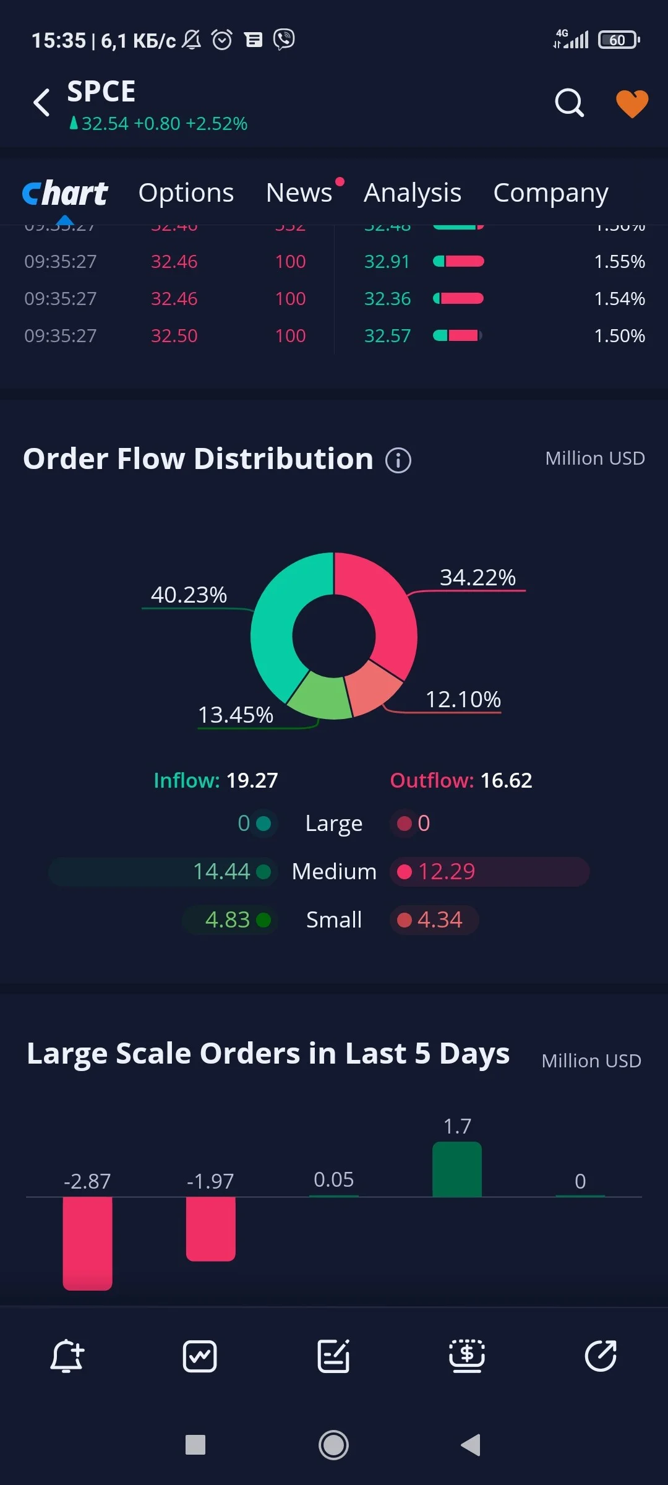Open the dollar trade icon in the bottom bar
Viewport: 668px width, 1485px height.
pos(467,1356)
